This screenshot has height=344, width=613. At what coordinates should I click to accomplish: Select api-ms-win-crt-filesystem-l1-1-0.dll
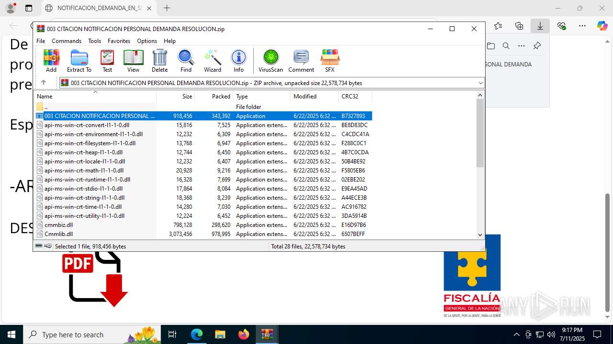click(204, 143)
